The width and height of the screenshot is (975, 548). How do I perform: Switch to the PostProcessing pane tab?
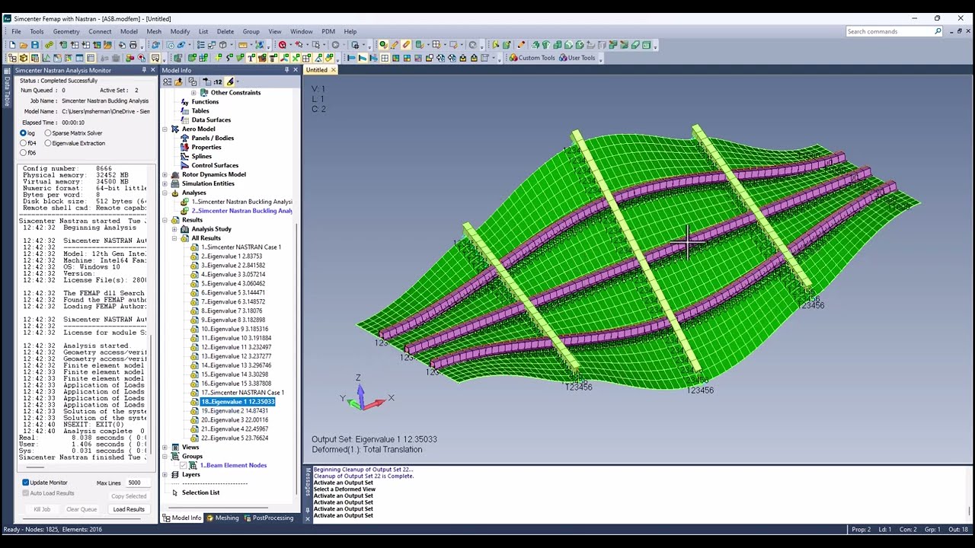pos(269,518)
